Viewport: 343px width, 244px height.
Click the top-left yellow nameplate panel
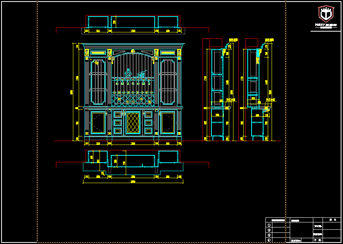(x=98, y=52)
